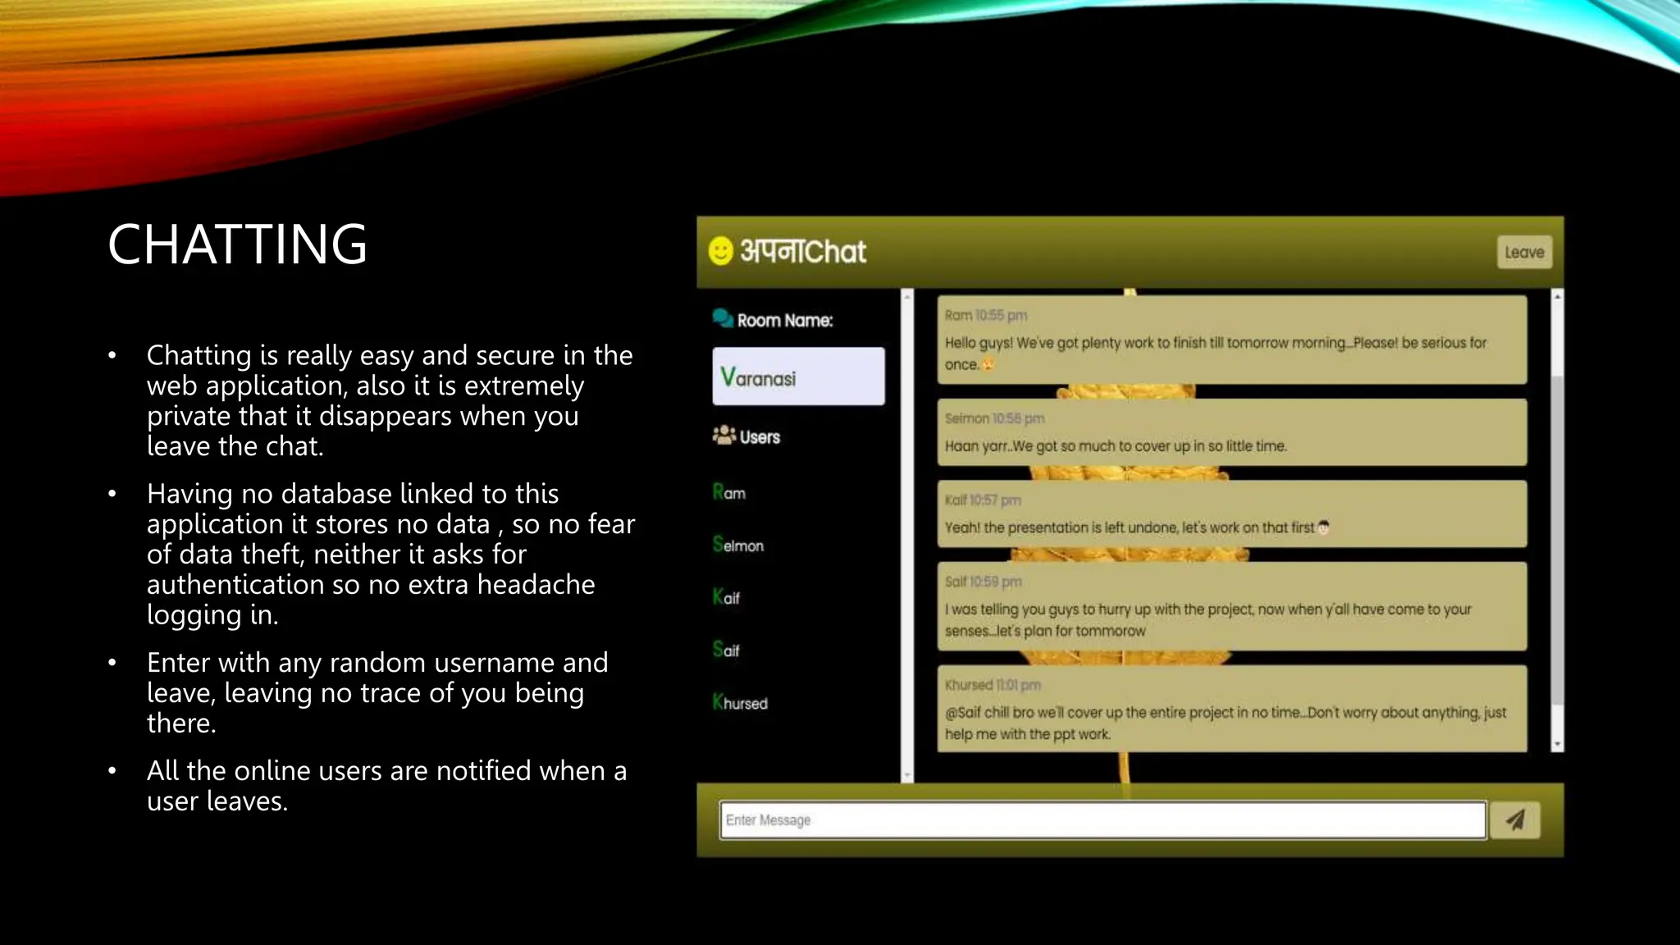Click the chat scrollbar down arrow
The width and height of the screenshot is (1680, 945).
pos(1557,745)
